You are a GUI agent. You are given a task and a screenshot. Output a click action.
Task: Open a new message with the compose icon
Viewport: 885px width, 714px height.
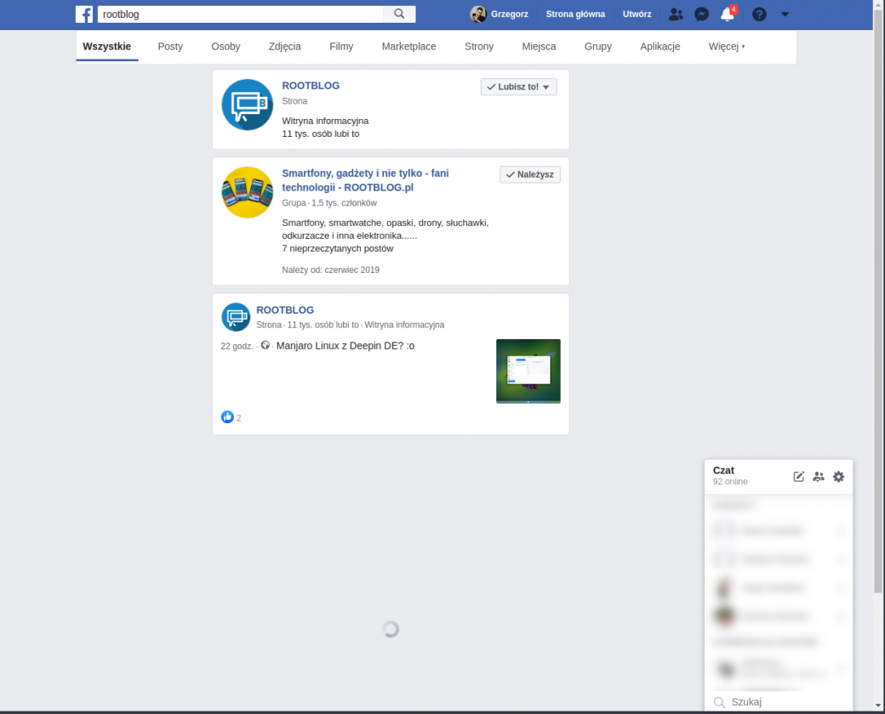798,477
